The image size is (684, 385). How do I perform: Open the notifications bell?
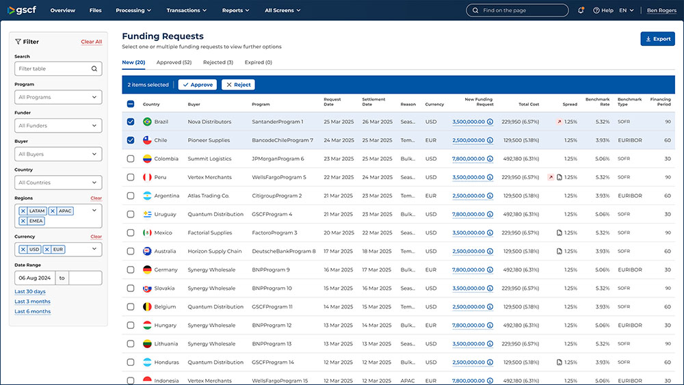(x=581, y=10)
